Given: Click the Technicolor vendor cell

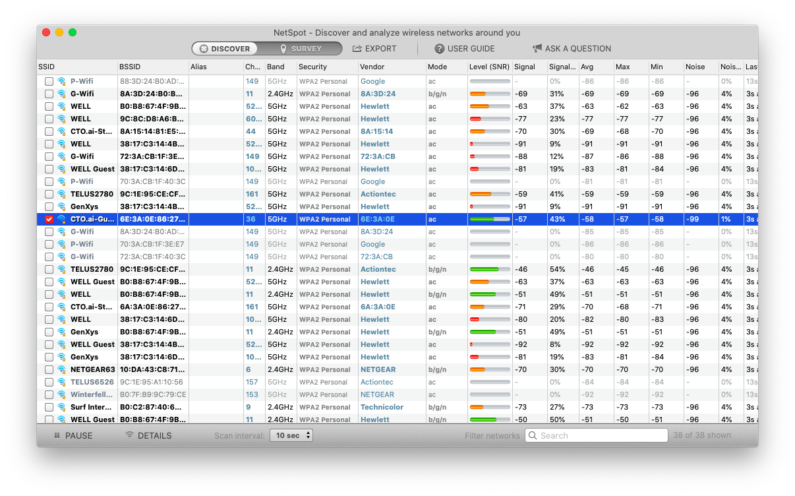Looking at the screenshot, I should (x=383, y=407).
